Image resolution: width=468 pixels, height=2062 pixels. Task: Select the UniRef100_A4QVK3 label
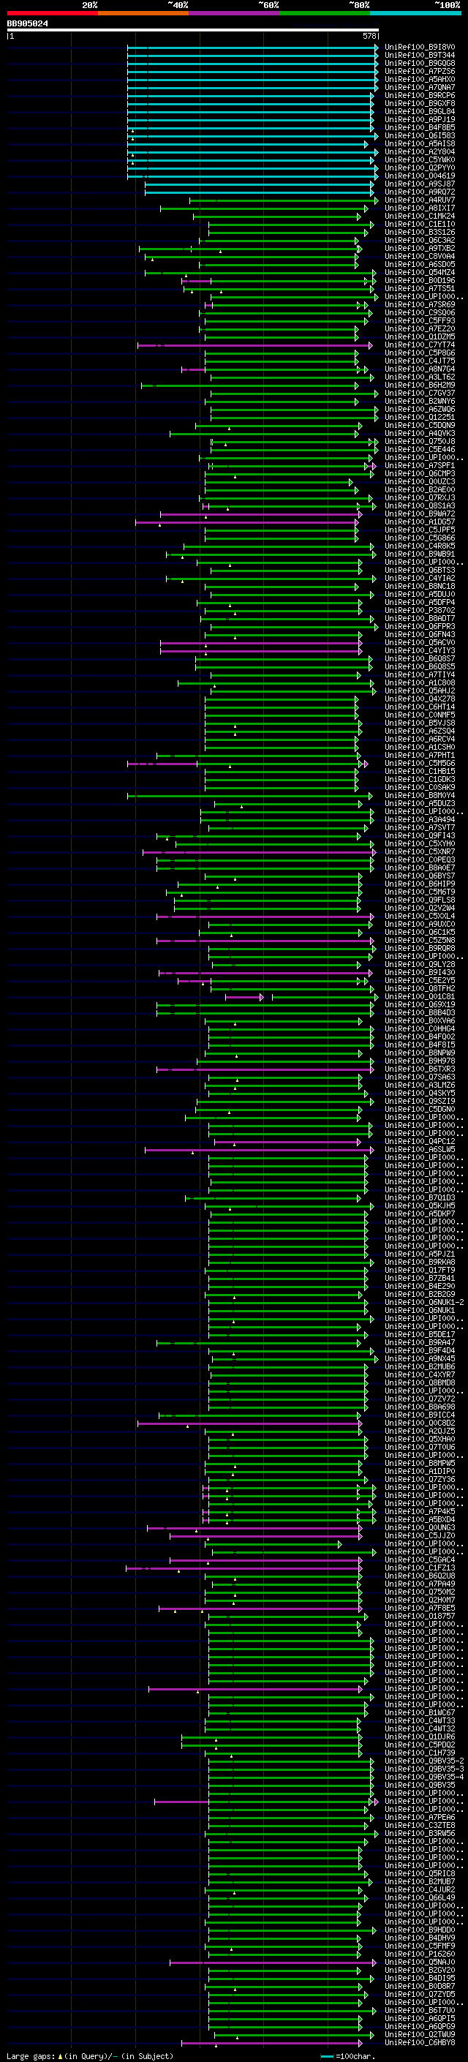[x=420, y=433]
